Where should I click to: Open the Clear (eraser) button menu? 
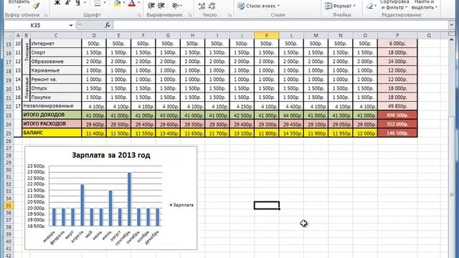click(372, 6)
